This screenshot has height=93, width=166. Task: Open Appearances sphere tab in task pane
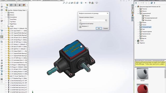point(133,15)
